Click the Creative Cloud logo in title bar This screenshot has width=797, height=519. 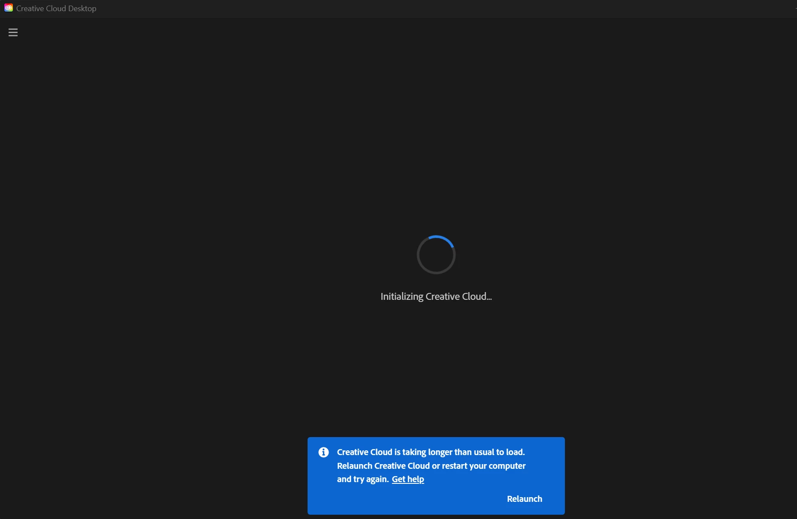pos(9,8)
